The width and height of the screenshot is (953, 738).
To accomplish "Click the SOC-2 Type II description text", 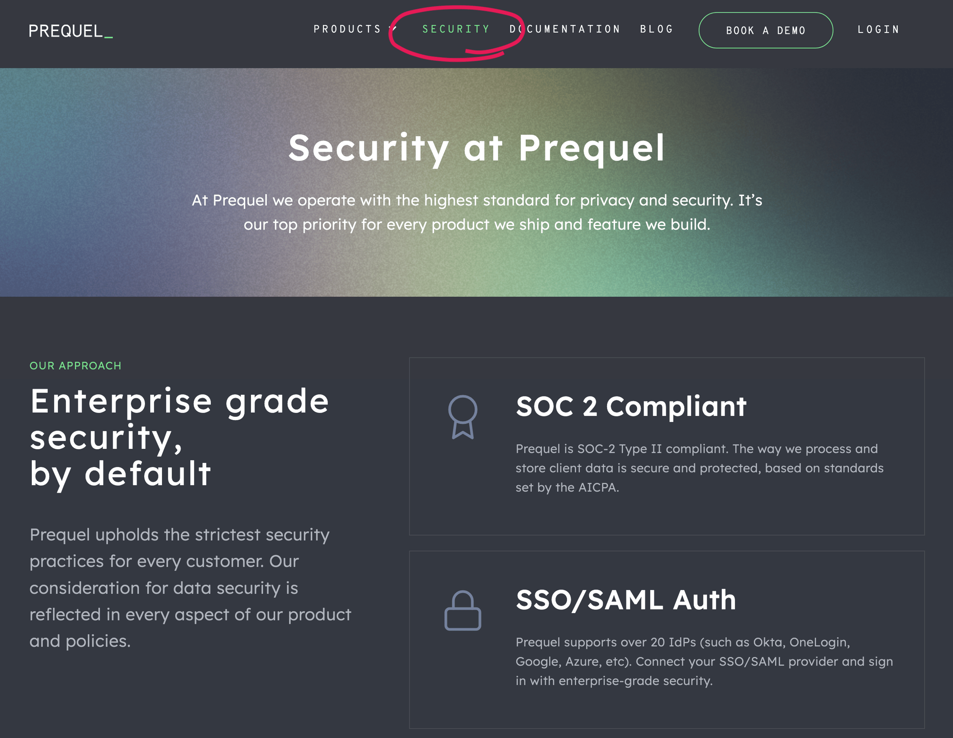I will pyautogui.click(x=700, y=468).
